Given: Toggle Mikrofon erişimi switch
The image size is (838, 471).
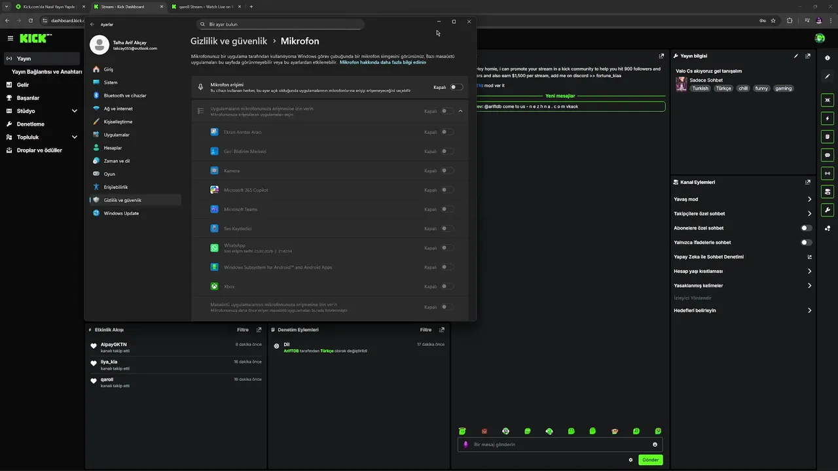Looking at the screenshot, I should click(x=456, y=87).
